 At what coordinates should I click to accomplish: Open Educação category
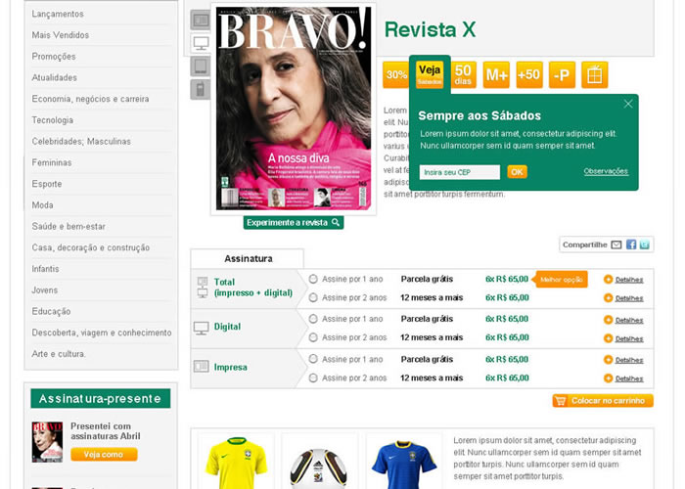51,312
